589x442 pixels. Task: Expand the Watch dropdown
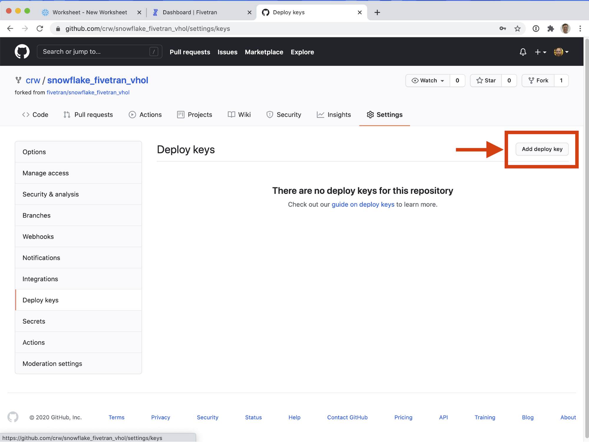(428, 81)
